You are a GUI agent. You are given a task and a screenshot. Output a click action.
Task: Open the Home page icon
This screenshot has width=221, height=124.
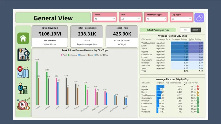(23, 38)
